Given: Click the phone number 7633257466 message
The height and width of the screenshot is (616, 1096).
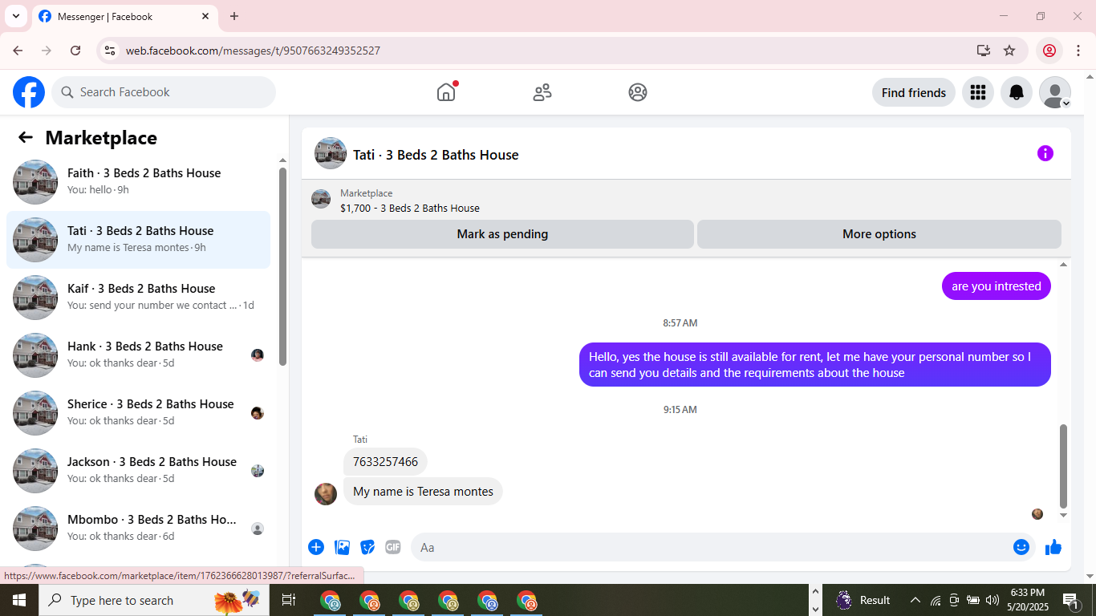Looking at the screenshot, I should click(385, 462).
